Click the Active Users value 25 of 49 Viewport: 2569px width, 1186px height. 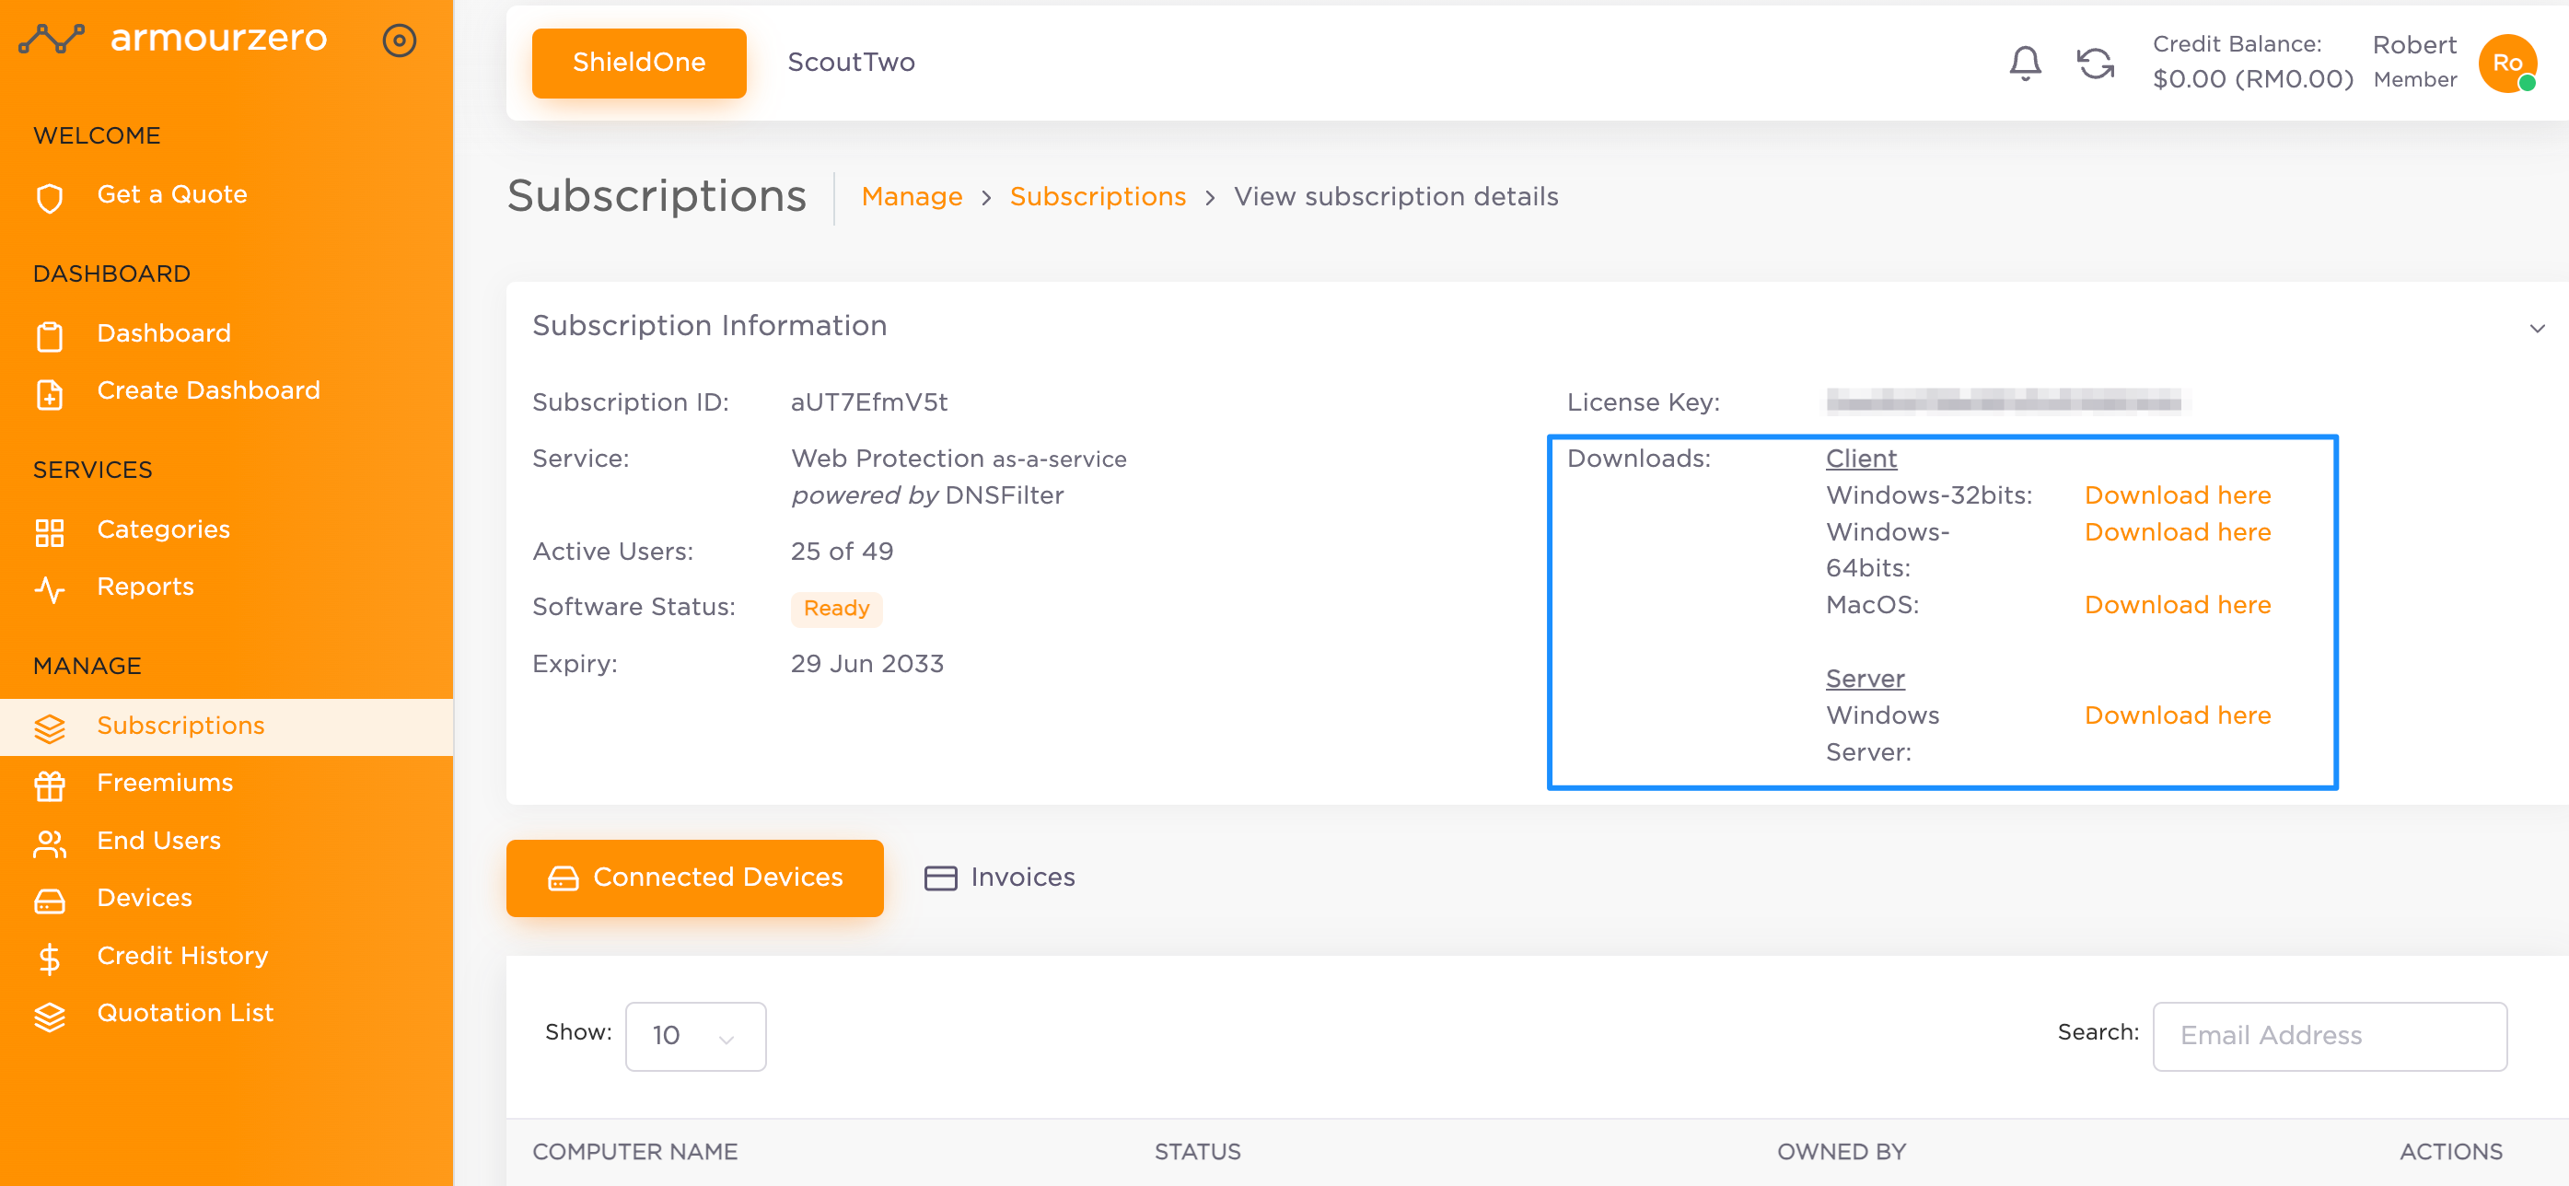click(x=842, y=552)
